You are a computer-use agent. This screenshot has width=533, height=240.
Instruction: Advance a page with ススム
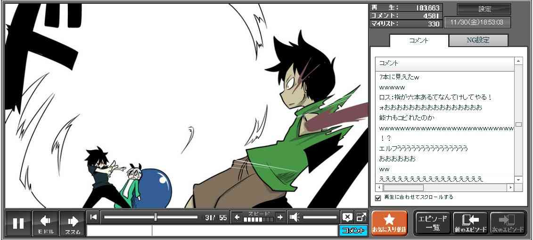[x=73, y=224]
